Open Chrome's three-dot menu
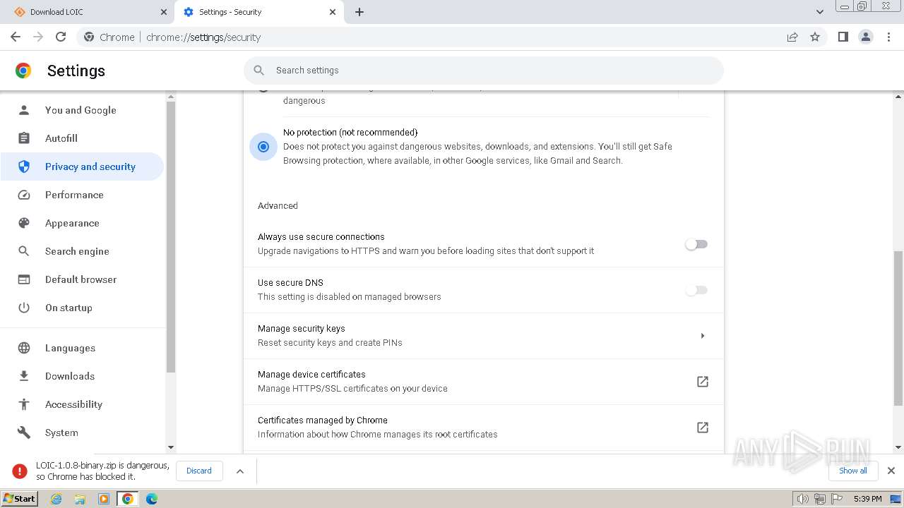 888,37
